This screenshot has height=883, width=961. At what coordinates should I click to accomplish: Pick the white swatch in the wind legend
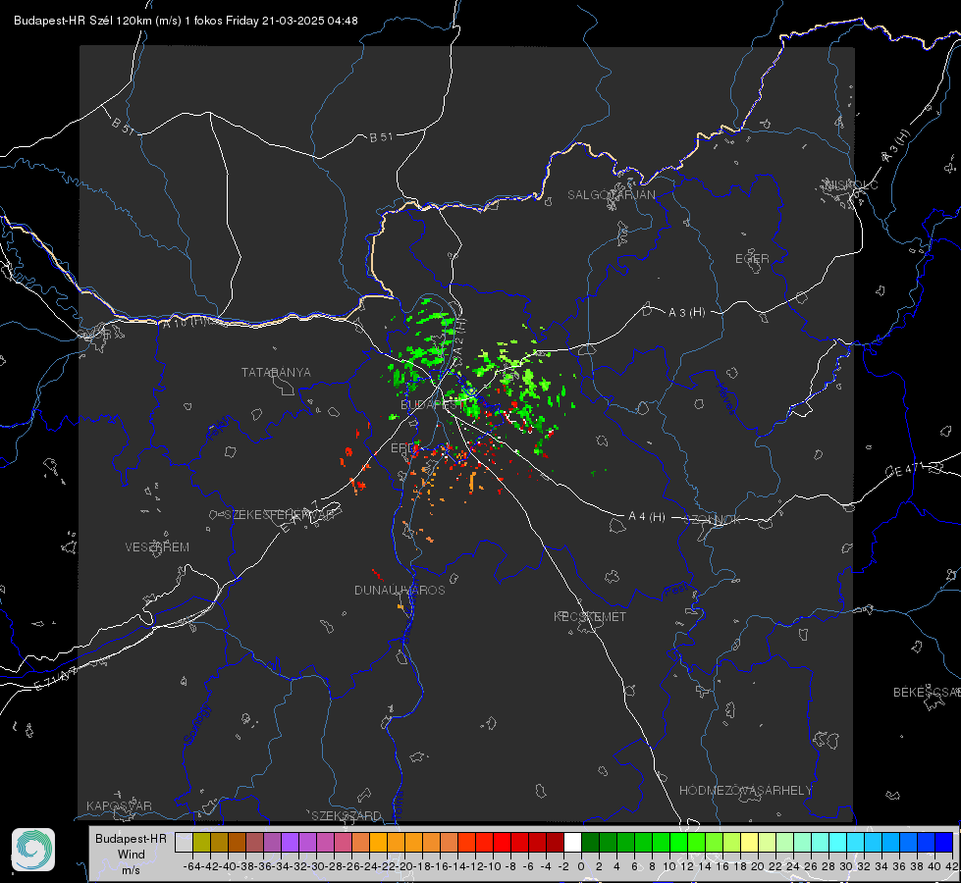tap(572, 842)
